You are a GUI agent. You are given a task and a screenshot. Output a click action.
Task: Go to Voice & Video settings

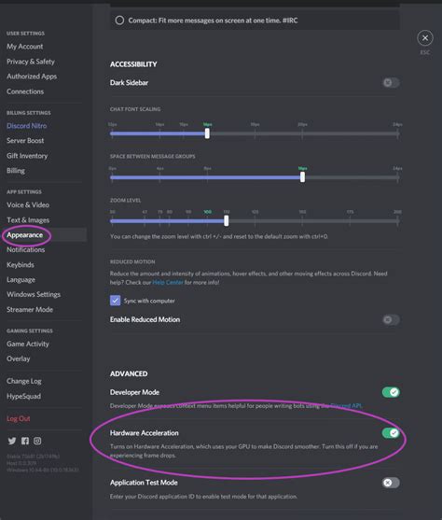click(x=28, y=205)
